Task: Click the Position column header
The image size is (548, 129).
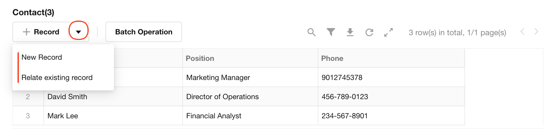Action: pyautogui.click(x=200, y=58)
